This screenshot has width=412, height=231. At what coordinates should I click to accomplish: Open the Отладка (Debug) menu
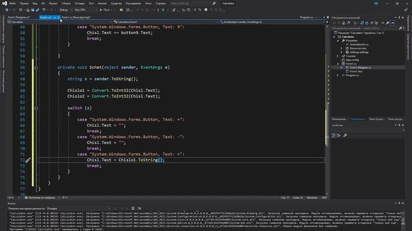coord(79,3)
